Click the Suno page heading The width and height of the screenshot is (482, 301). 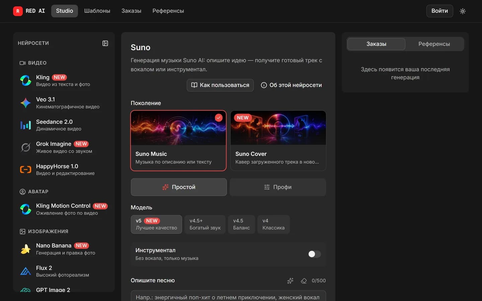[x=141, y=47]
